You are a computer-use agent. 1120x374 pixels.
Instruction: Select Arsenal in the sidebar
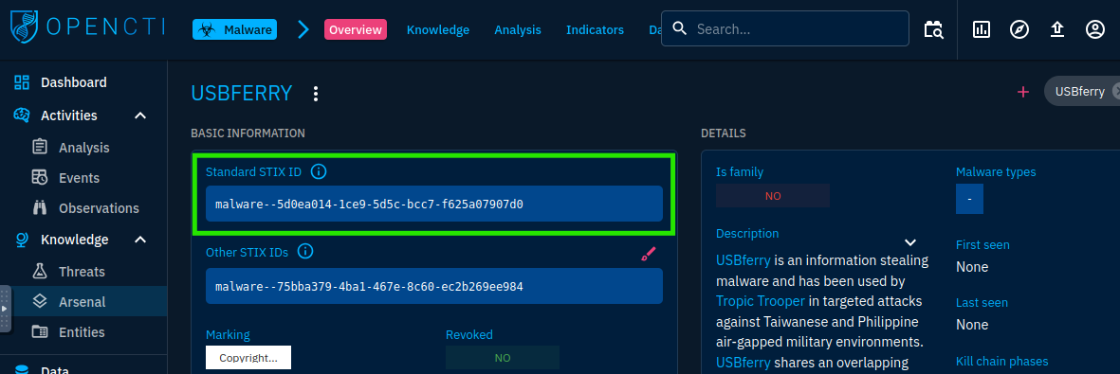[x=83, y=302]
